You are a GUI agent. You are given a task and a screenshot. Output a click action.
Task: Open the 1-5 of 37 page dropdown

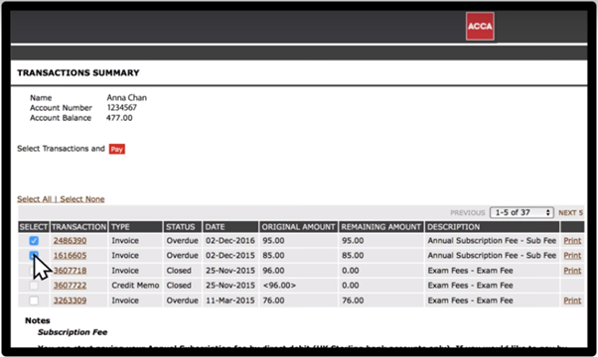coord(522,213)
